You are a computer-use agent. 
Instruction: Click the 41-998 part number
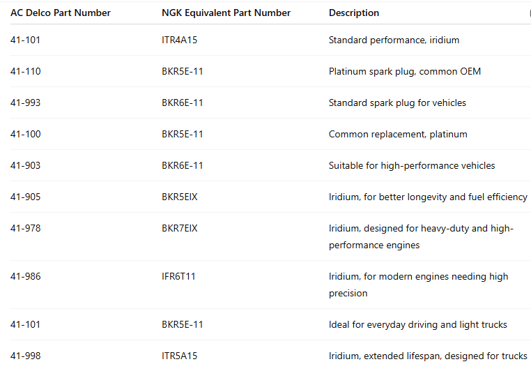(26, 356)
